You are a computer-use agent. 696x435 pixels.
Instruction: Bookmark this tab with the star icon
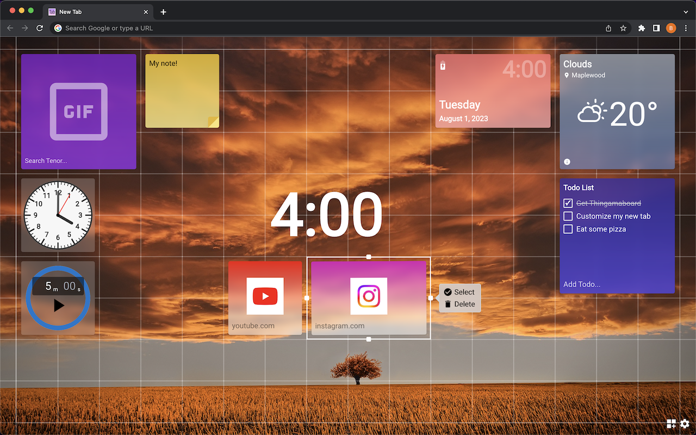point(623,28)
